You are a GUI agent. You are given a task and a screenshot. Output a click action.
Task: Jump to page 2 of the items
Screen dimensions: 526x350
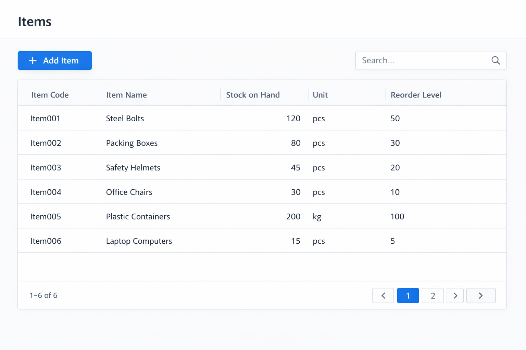(x=433, y=296)
